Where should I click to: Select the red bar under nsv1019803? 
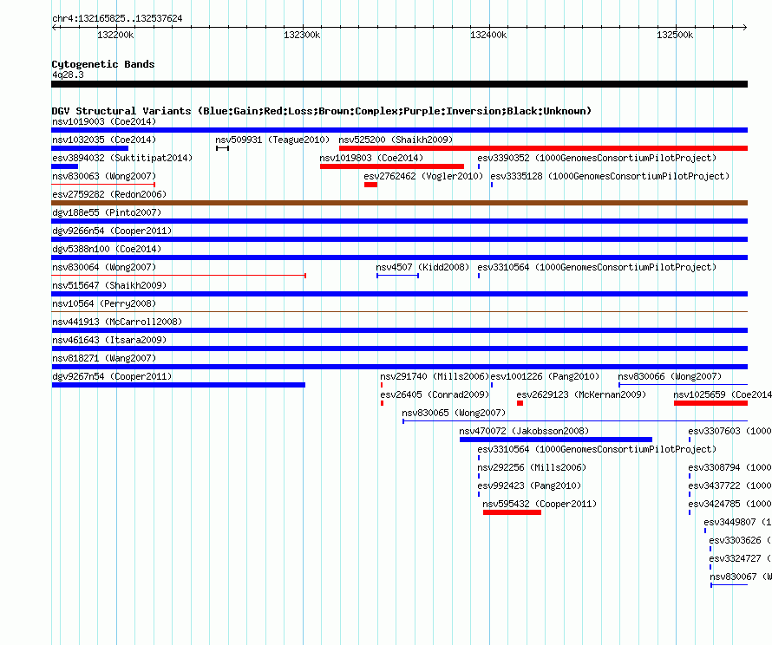click(x=392, y=166)
